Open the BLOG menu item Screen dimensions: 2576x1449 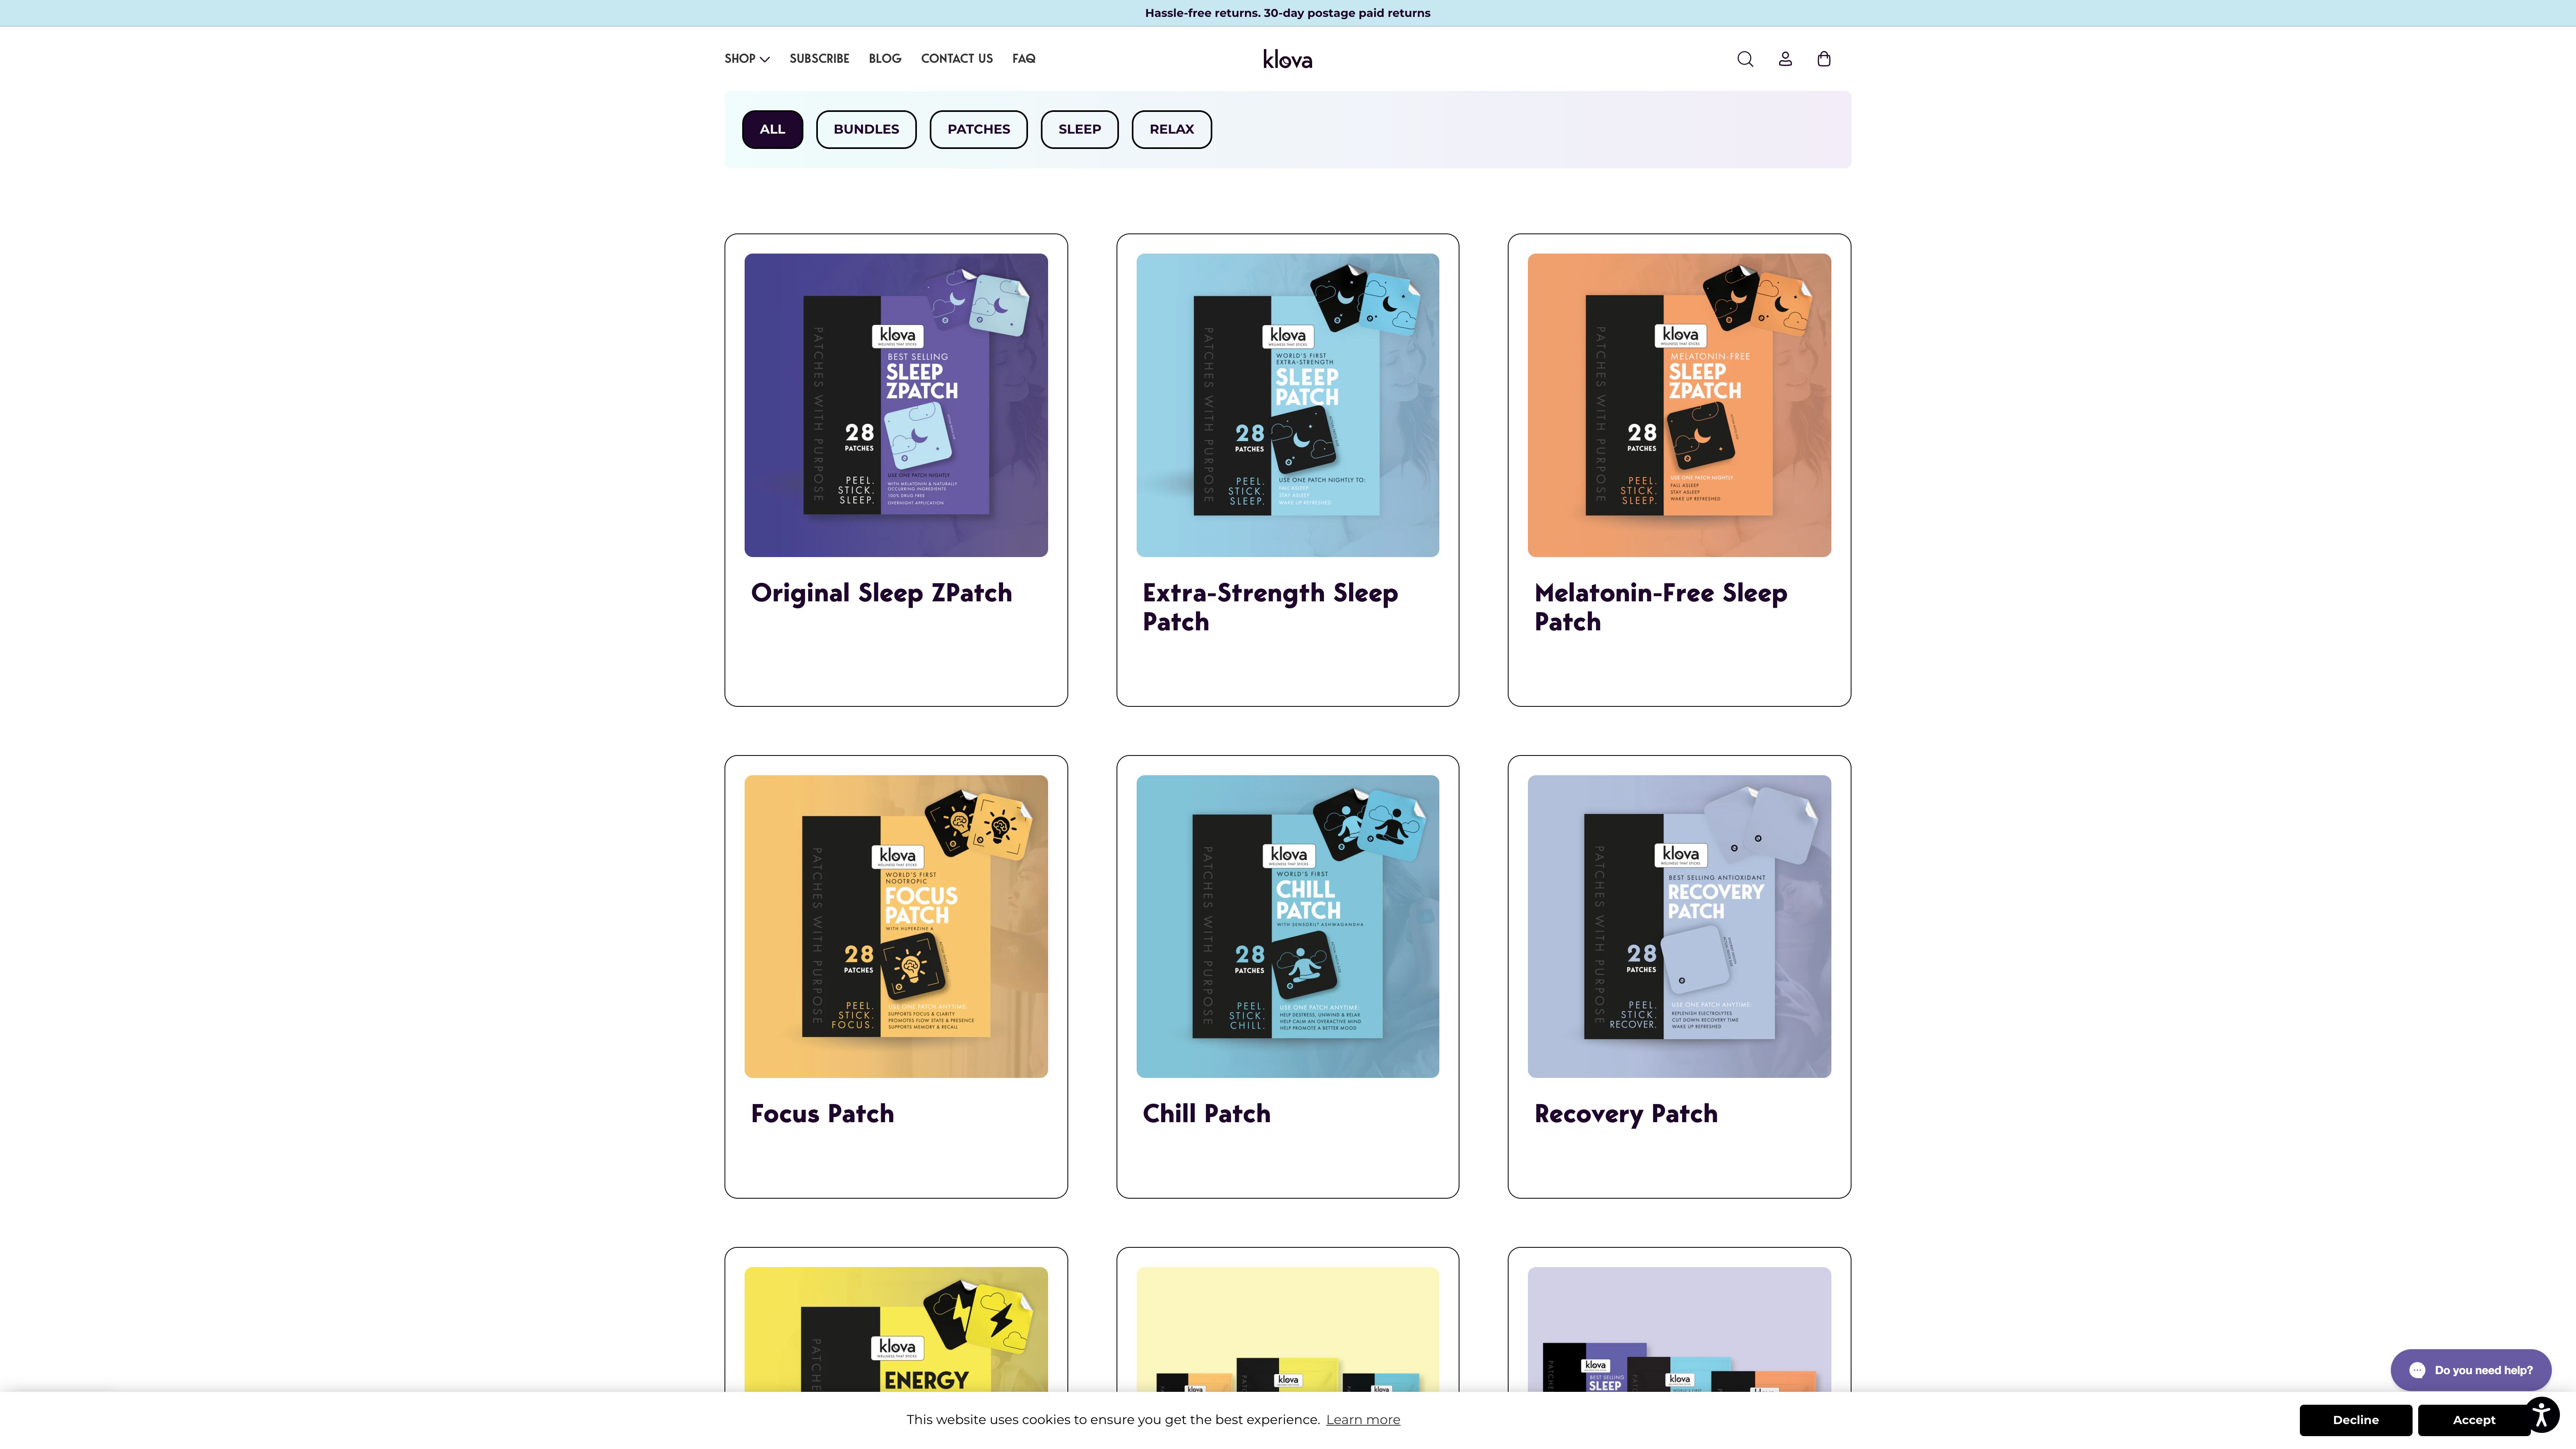[884, 58]
